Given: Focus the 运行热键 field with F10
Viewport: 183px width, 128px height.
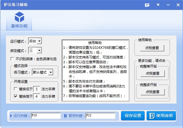Looking at the screenshot, I should pyautogui.click(x=46, y=116).
